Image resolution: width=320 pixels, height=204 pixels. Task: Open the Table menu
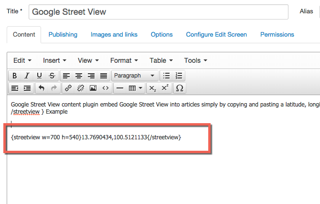161,60
